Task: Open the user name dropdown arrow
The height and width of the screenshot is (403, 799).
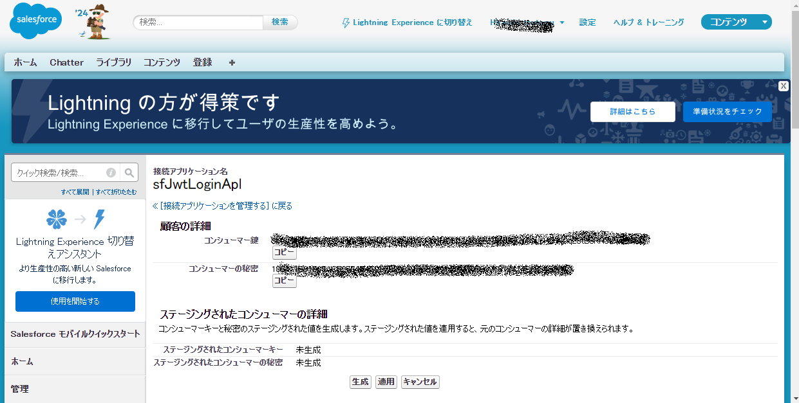Action: coord(562,22)
